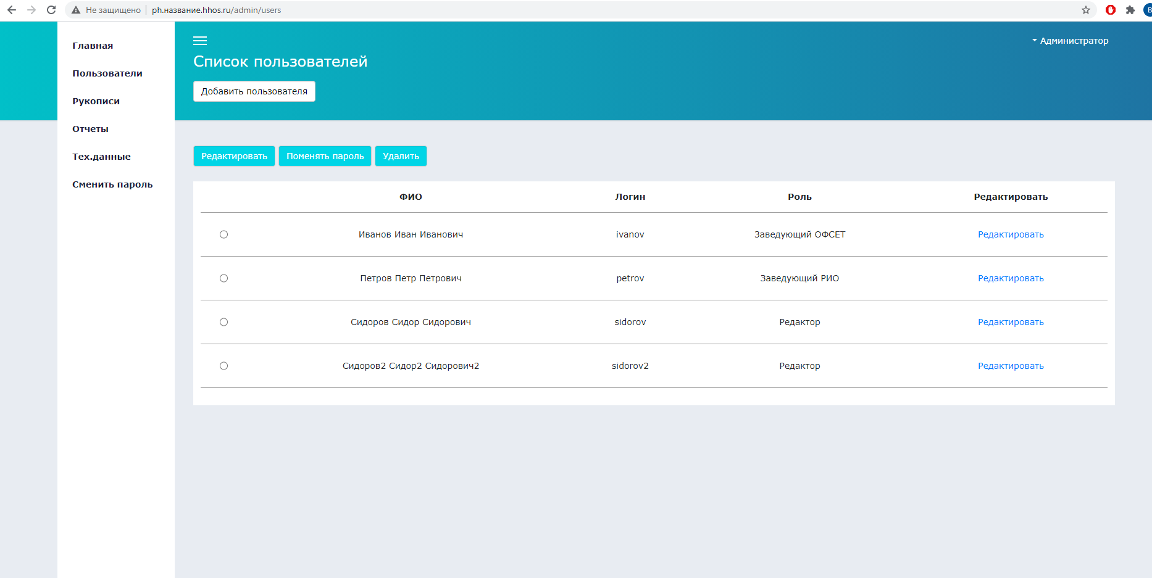
Task: Click the Поменять пароль button
Action: click(325, 156)
